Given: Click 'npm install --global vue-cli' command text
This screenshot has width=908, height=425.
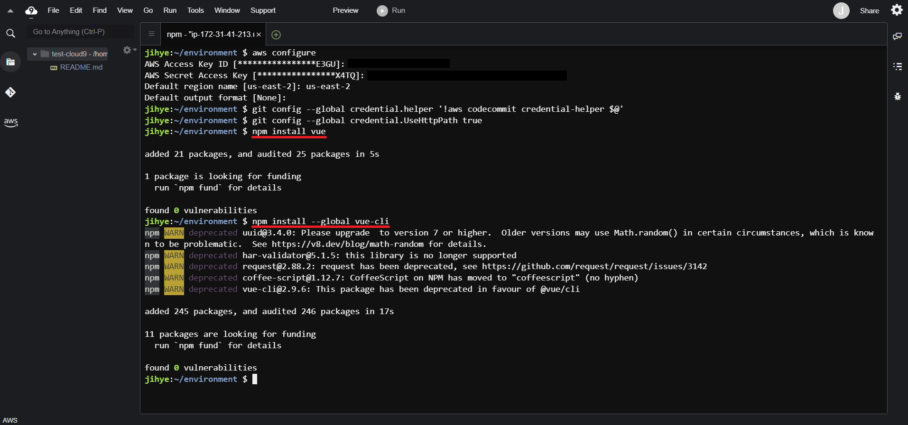Looking at the screenshot, I should 321,221.
